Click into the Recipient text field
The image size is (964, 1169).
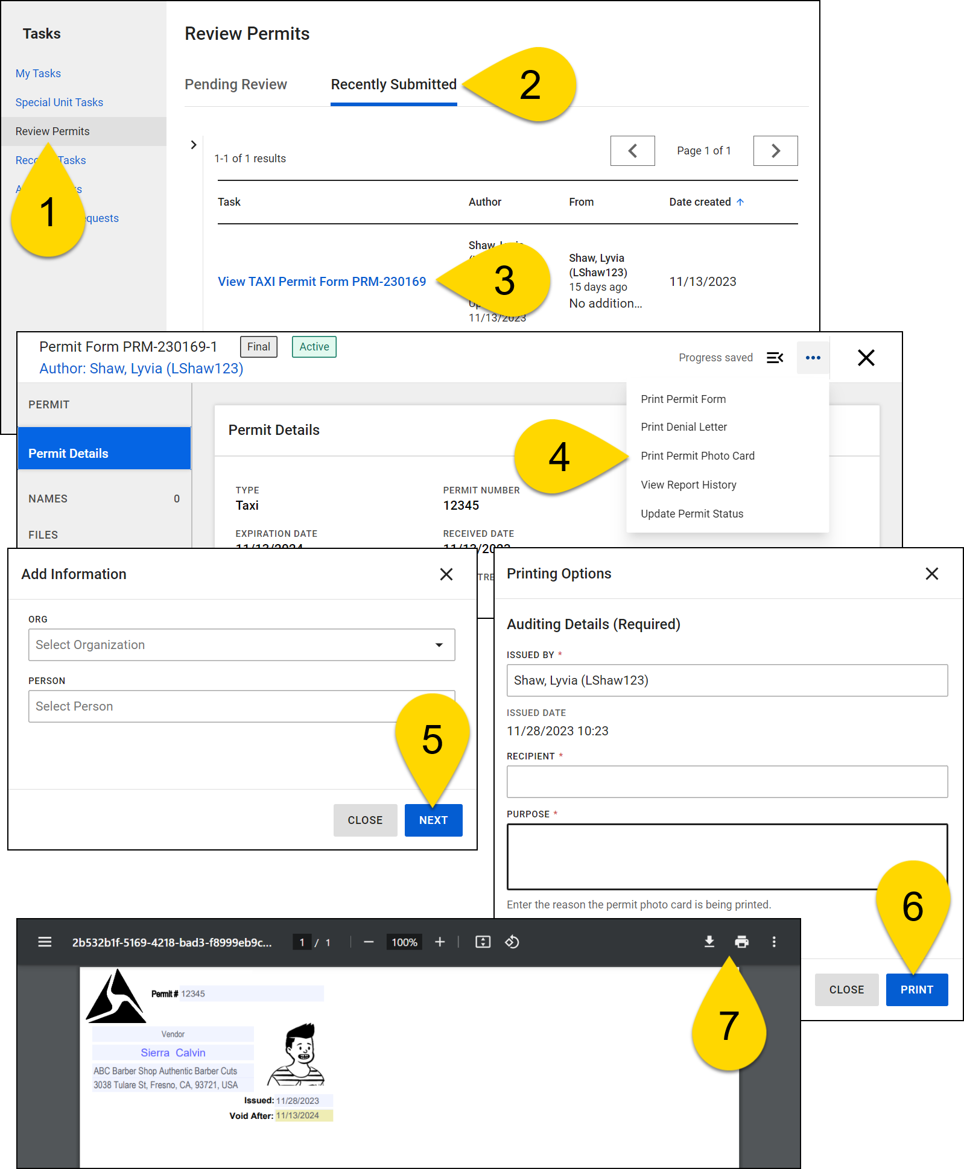(x=727, y=782)
